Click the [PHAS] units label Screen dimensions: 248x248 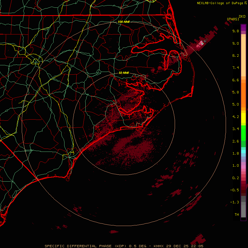point(233,19)
